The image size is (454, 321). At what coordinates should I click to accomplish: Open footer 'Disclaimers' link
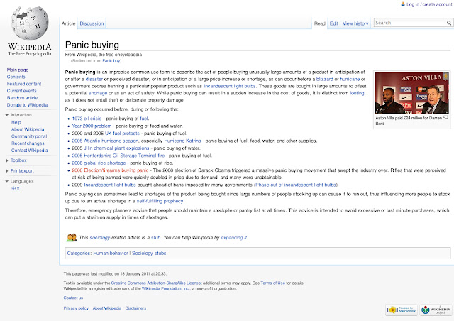click(135, 308)
